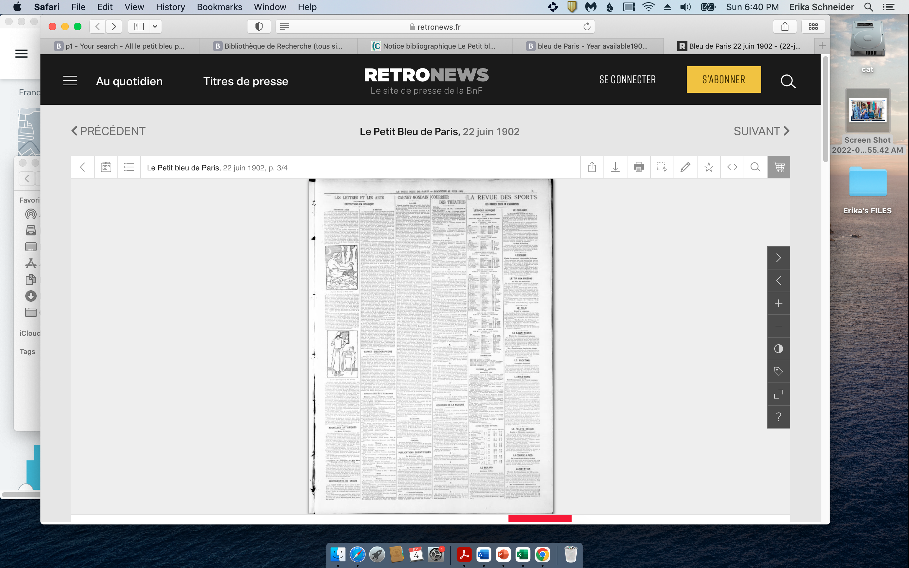This screenshot has height=568, width=909.
Task: Open the File menu
Action: click(x=78, y=7)
